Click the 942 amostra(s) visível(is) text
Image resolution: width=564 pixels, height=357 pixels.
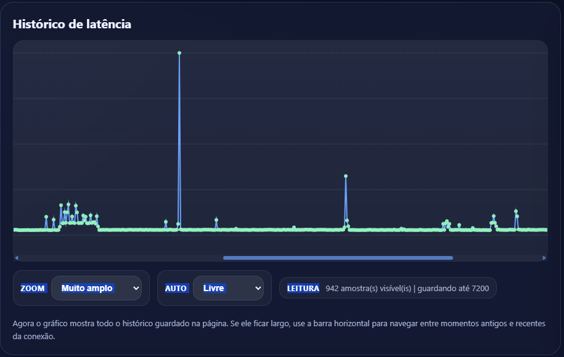[368, 288]
